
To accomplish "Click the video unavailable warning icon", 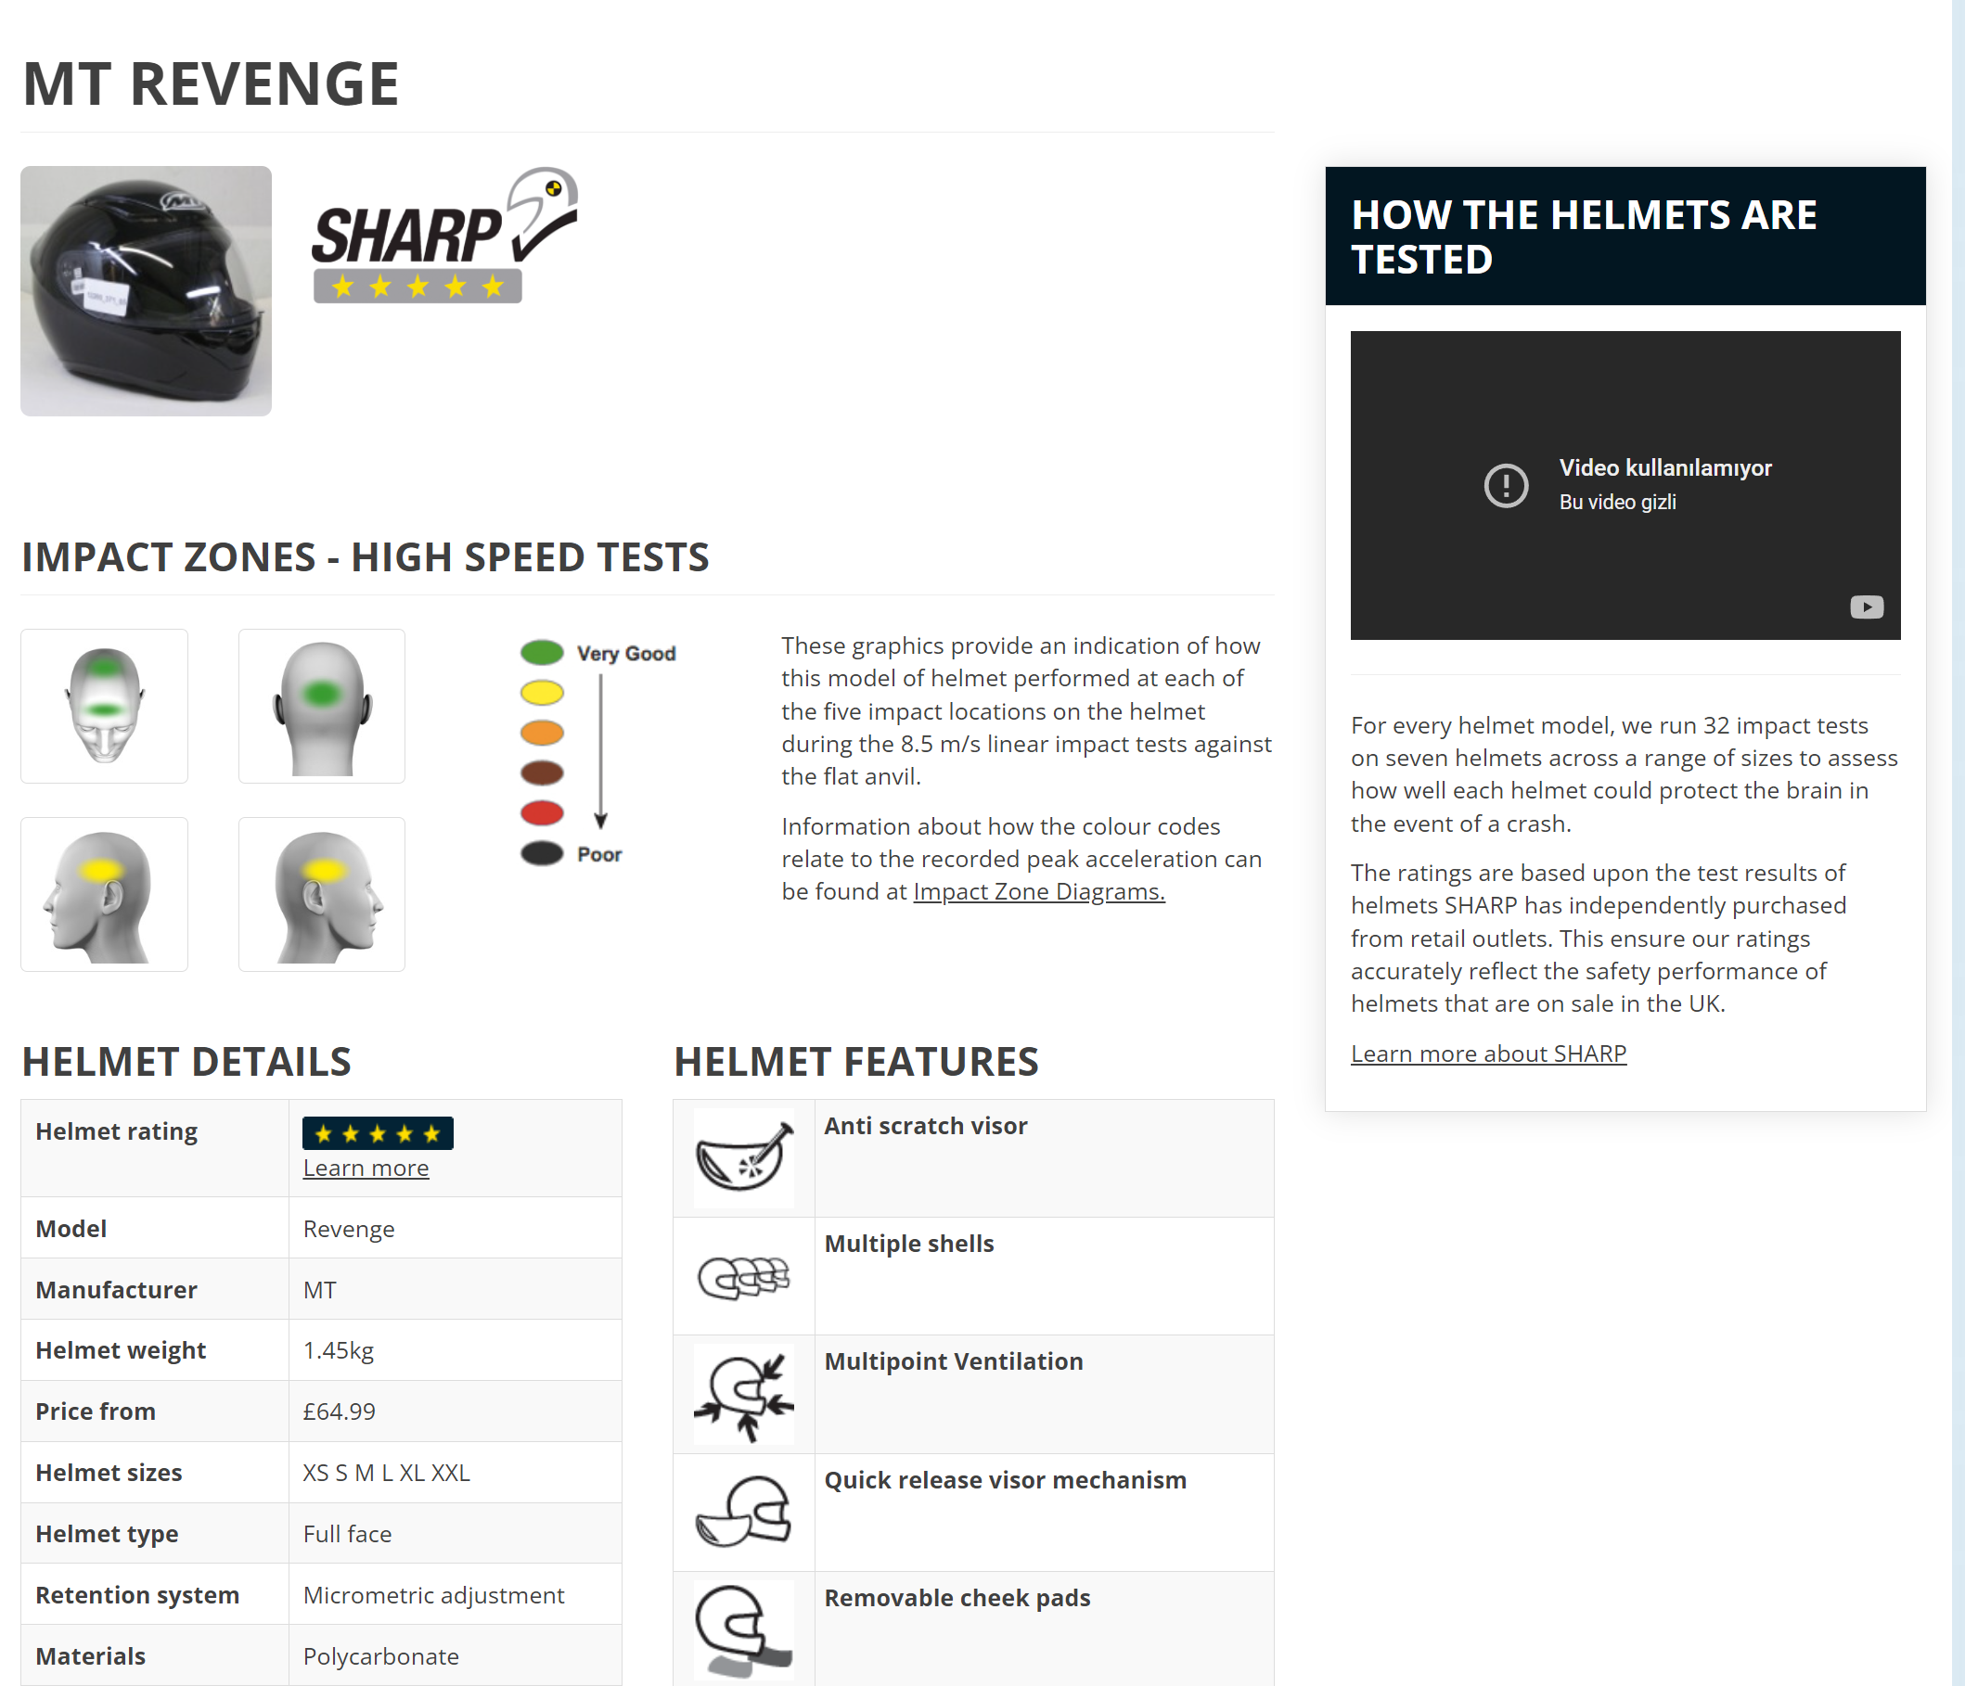I will point(1505,485).
